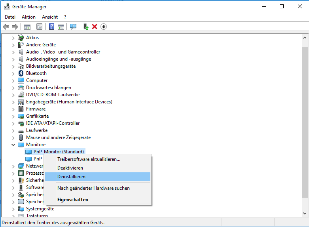
Task: Click the Back arrow toolbar icon
Action: [6, 27]
